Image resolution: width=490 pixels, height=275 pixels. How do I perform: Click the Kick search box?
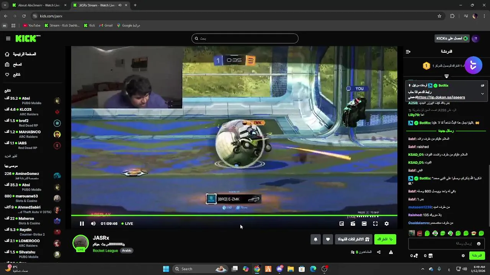tap(245, 38)
